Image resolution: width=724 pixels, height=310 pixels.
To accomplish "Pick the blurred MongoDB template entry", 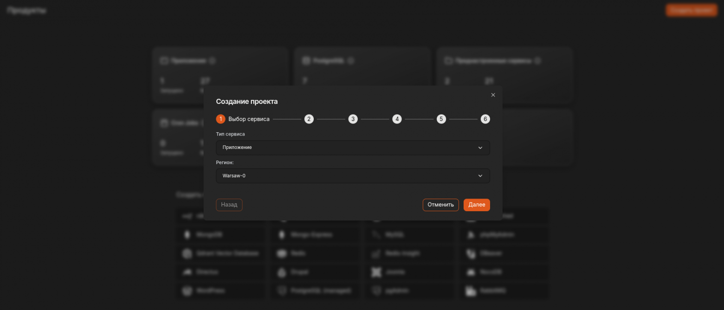I will click(x=222, y=235).
